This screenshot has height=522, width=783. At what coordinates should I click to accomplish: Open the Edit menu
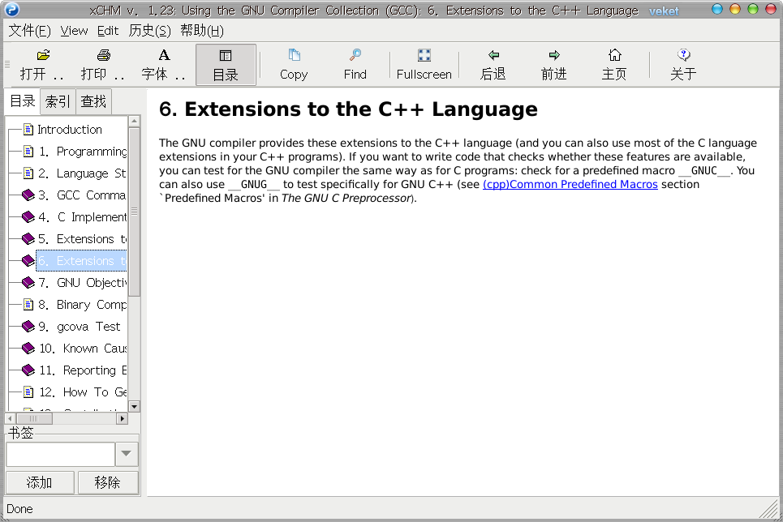point(108,31)
